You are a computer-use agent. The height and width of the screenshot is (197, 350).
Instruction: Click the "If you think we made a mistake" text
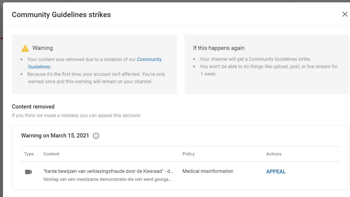(76, 115)
